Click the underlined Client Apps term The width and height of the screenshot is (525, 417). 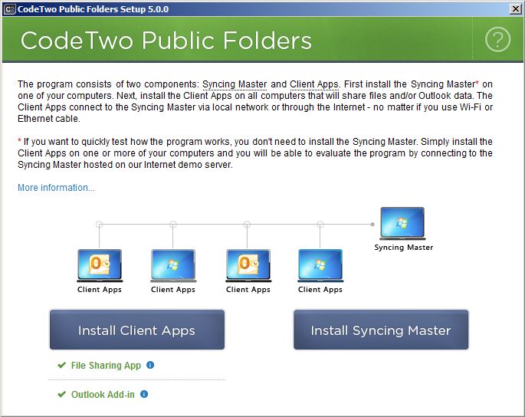(x=314, y=84)
